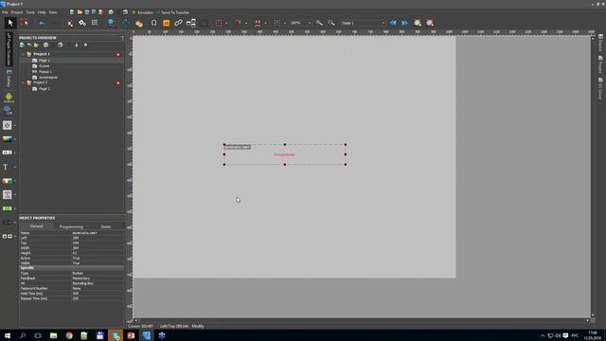This screenshot has height=341, width=606.
Task: Click the down arrow icon in Projects Overview
Action: point(77,45)
